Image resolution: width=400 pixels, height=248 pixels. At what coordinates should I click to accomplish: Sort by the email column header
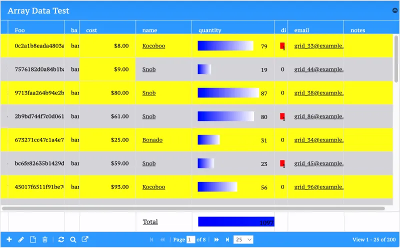coord(301,30)
